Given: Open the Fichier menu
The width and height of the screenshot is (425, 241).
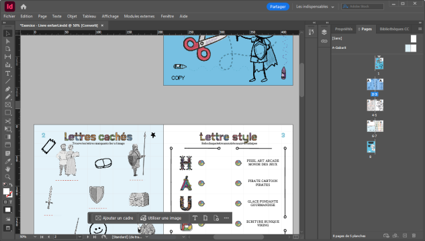Looking at the screenshot, I should (x=9, y=16).
